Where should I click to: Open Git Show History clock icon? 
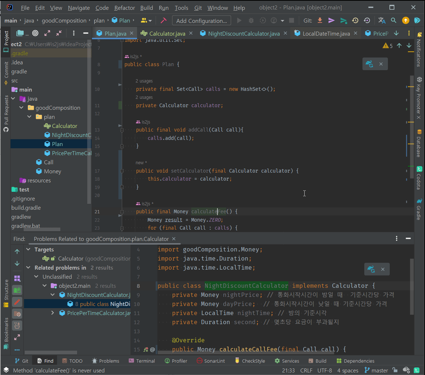pyautogui.click(x=355, y=21)
